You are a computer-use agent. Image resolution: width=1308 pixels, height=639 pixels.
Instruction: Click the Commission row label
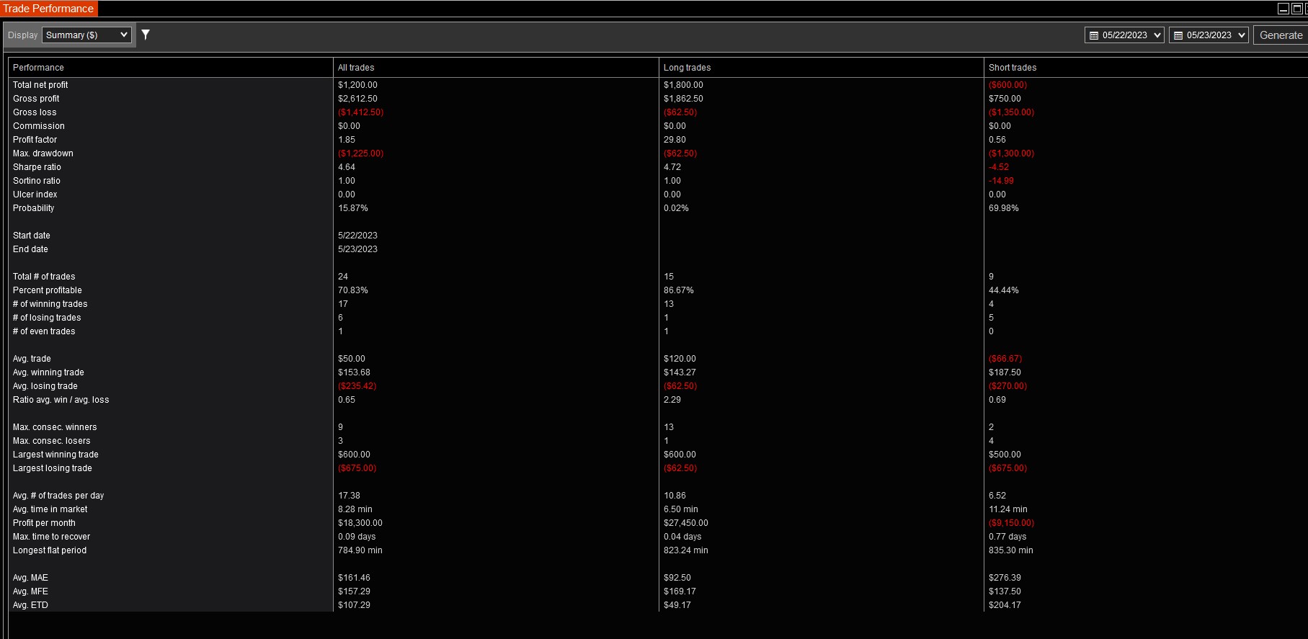click(39, 126)
